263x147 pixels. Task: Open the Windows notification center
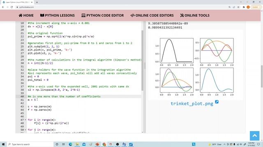pos(258,144)
